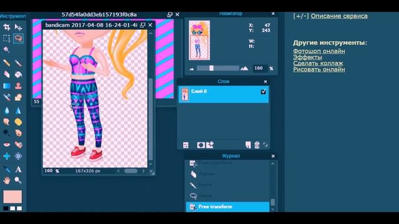Select the Type text tool

[18, 169]
